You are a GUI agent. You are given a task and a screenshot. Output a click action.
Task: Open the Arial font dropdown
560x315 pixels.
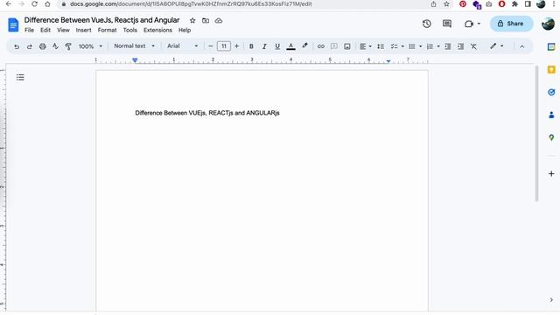click(x=182, y=46)
